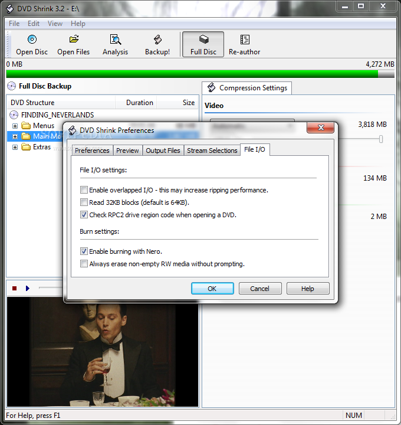This screenshot has width=401, height=425.
Task: Switch to the Preview tab
Action: (127, 151)
